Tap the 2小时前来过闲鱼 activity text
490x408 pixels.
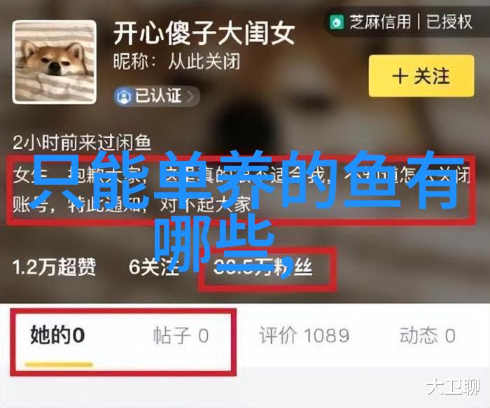click(82, 143)
